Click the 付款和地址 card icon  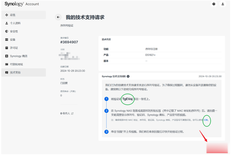click(6, 64)
